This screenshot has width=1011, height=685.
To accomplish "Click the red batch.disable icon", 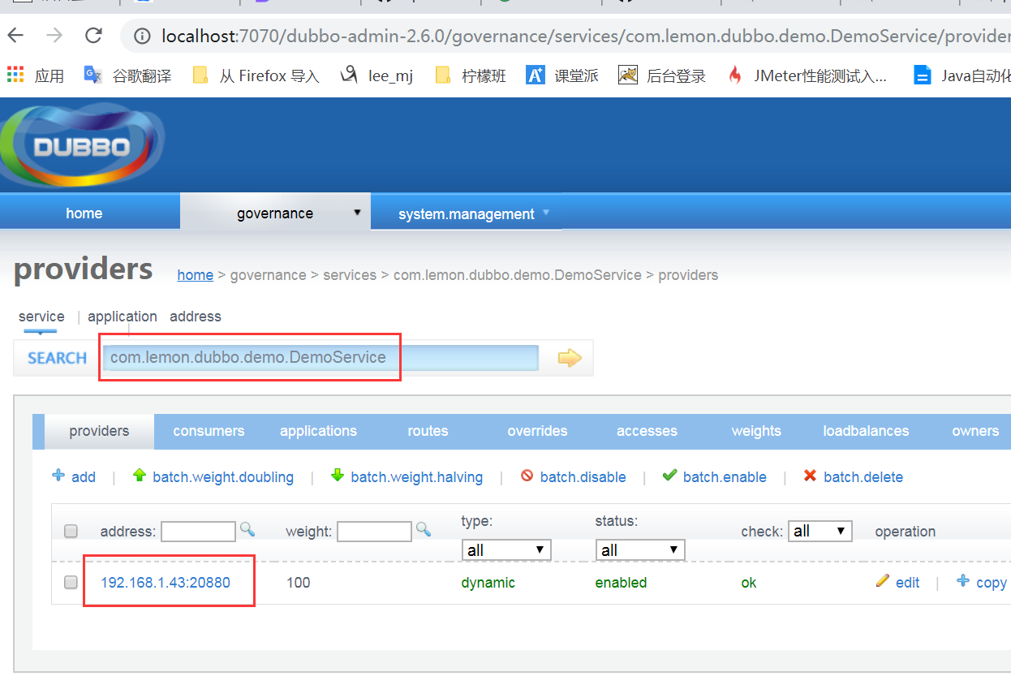I will click(x=527, y=476).
